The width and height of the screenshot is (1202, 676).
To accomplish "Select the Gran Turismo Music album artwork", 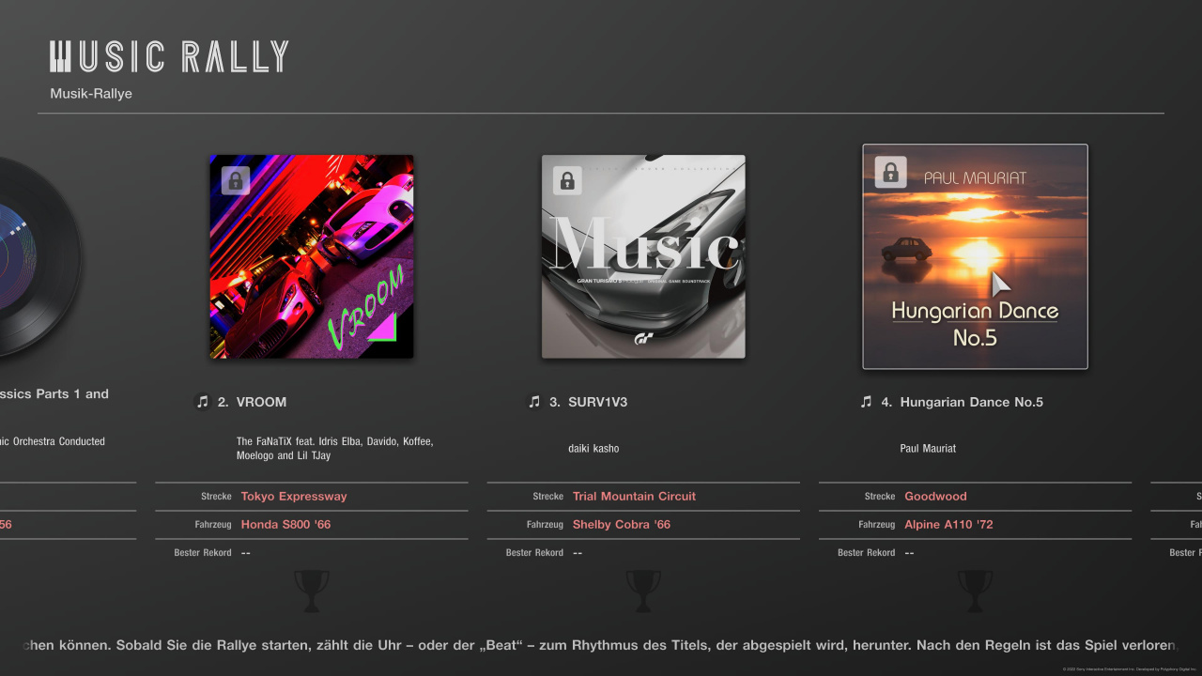I will 643,256.
